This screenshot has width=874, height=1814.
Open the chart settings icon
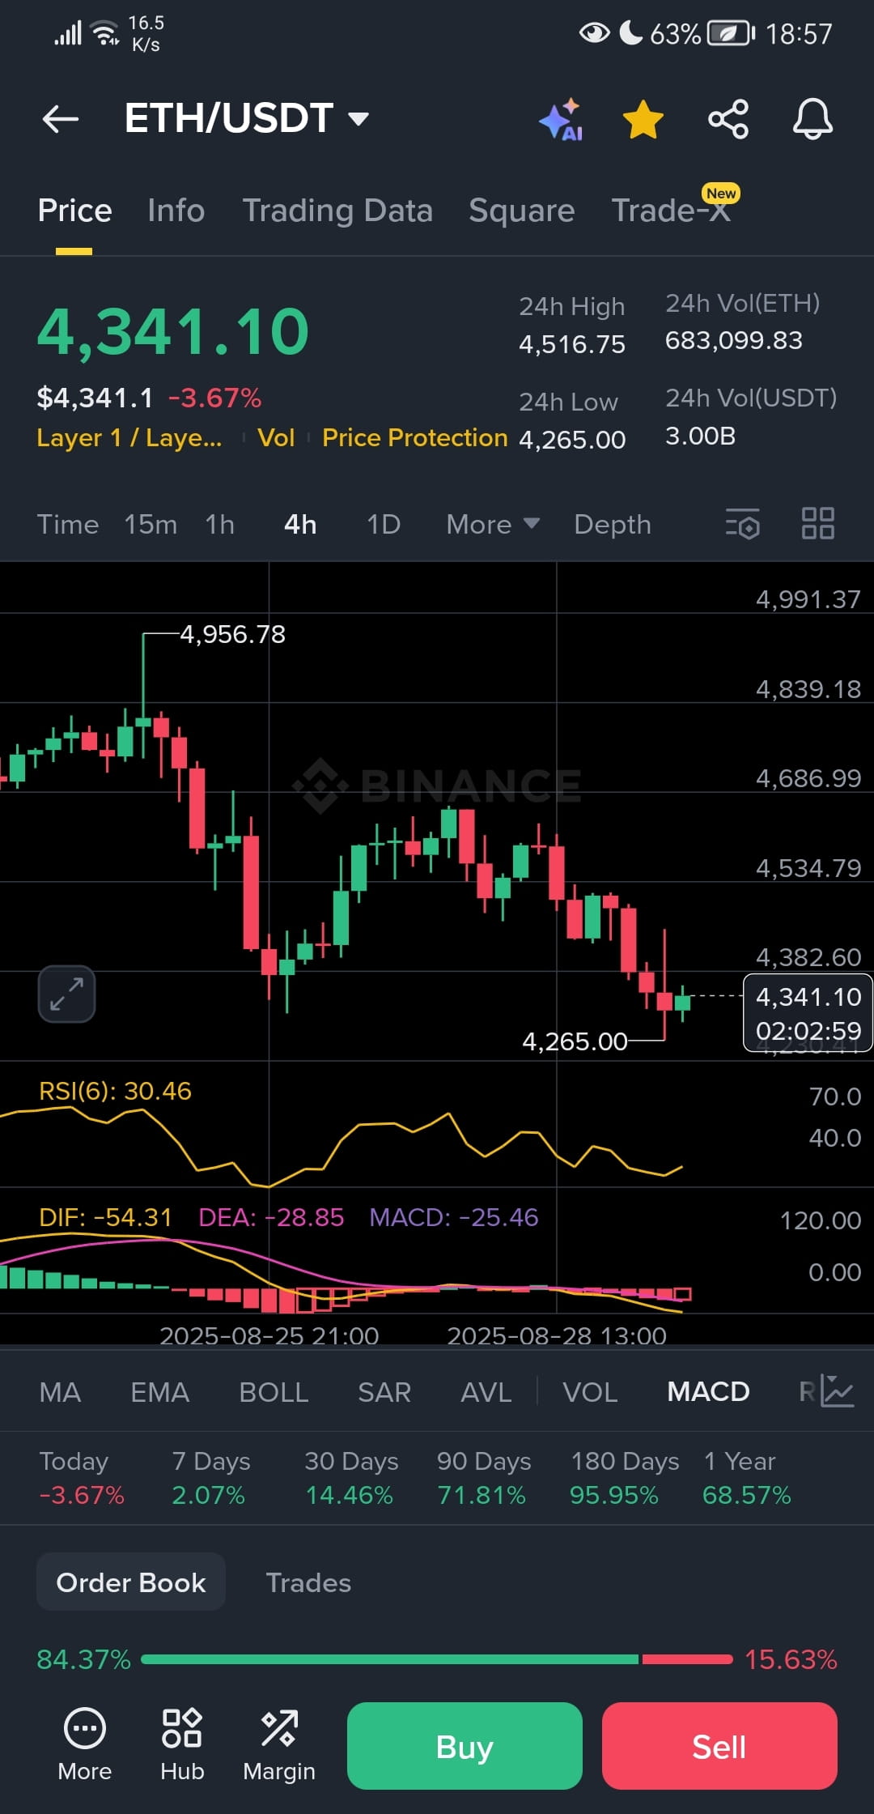(743, 524)
